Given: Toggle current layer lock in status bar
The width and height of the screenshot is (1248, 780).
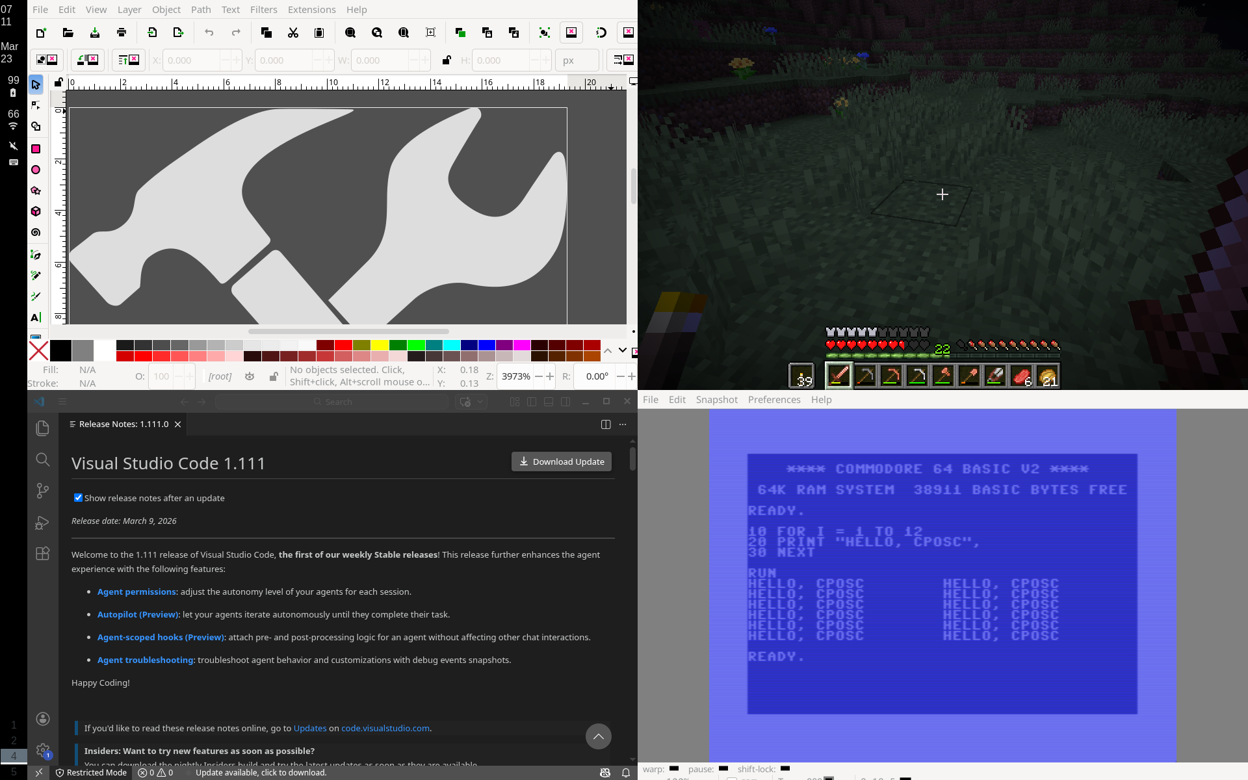Looking at the screenshot, I should 274,376.
